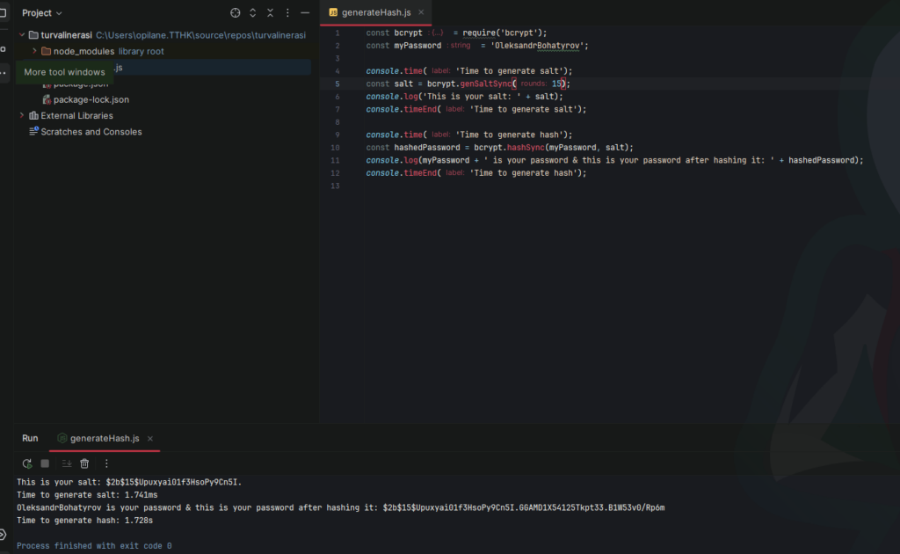Select generateHash.js run tab

pos(105,438)
